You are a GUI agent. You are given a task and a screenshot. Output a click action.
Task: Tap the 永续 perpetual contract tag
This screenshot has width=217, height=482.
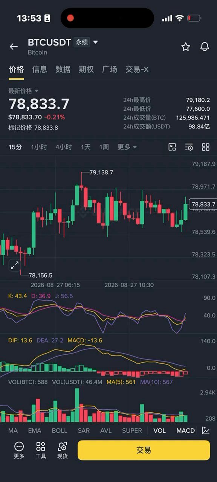[x=82, y=42]
